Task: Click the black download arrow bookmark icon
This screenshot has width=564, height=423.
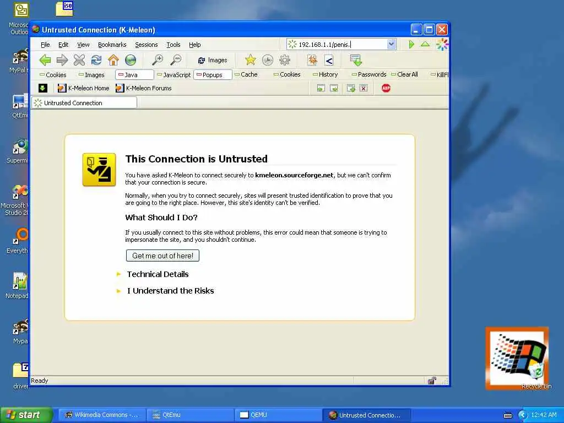Action: 43,88
